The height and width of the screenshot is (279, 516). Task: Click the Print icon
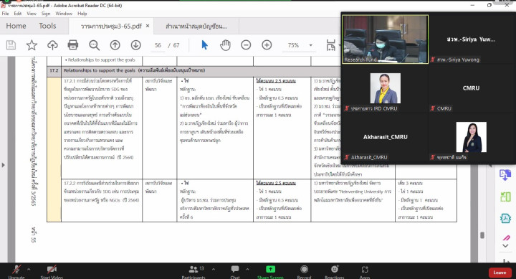click(x=72, y=44)
